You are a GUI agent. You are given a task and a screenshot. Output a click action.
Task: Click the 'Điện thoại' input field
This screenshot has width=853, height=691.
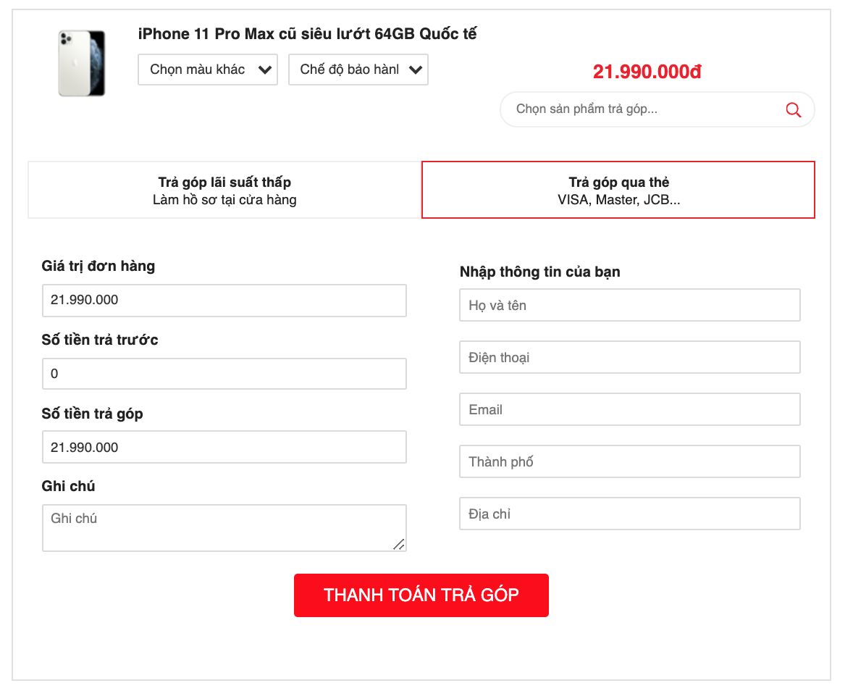(630, 358)
